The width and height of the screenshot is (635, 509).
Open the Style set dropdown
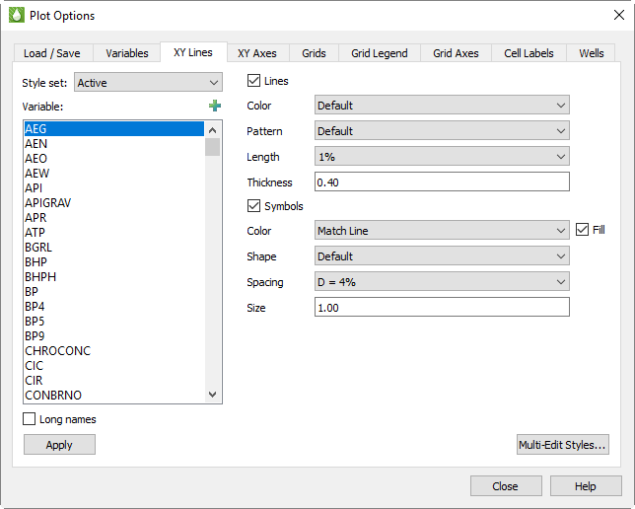(148, 82)
